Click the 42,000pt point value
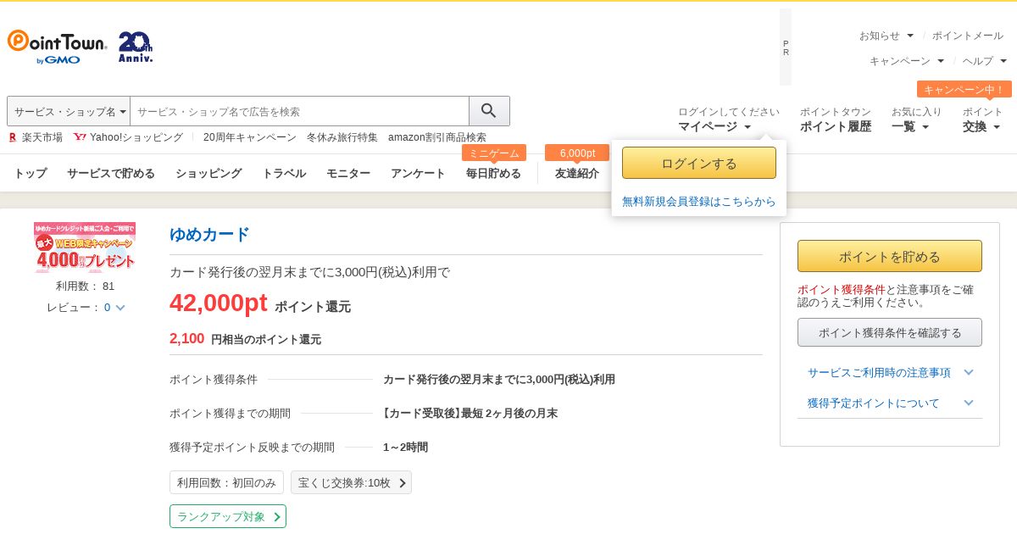1017x534 pixels. click(x=219, y=303)
